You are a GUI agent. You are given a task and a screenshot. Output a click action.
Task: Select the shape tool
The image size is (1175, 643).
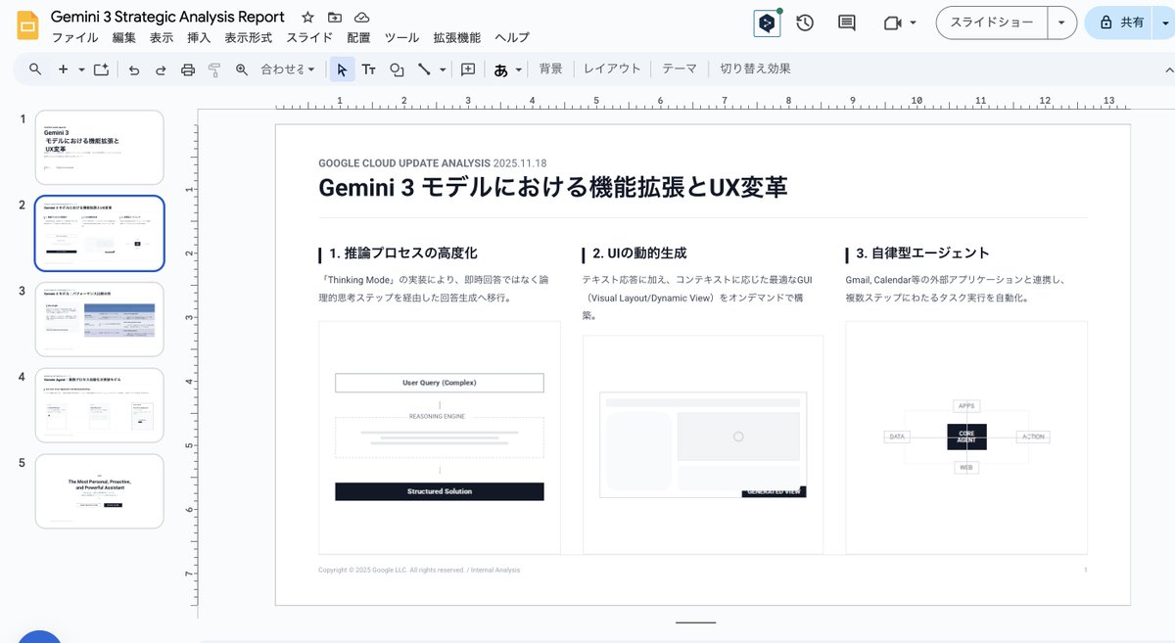click(397, 69)
